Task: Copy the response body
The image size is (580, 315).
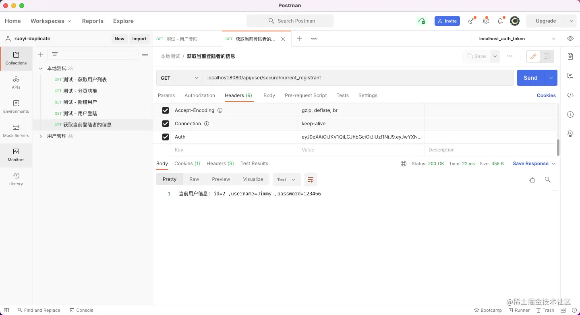Action: tap(532, 180)
